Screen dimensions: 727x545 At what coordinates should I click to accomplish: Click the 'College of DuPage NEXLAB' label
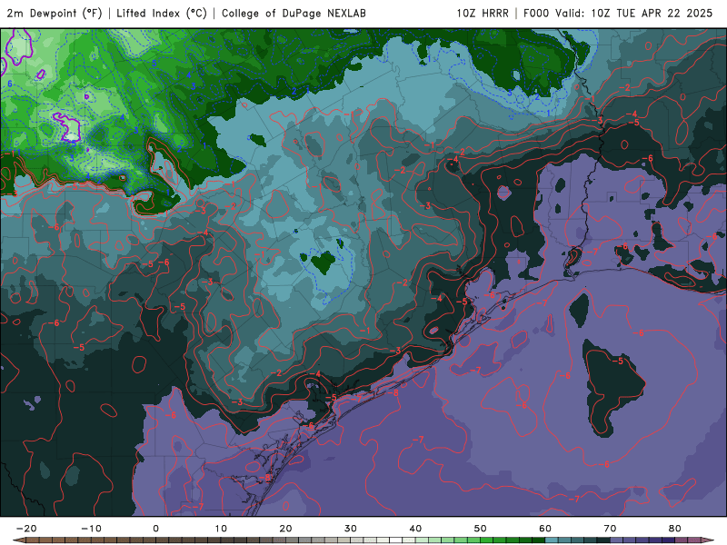(294, 14)
